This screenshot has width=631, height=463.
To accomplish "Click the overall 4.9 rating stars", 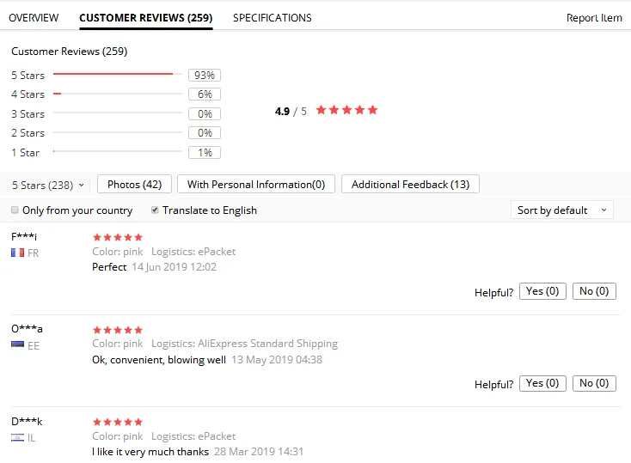I will 346,110.
